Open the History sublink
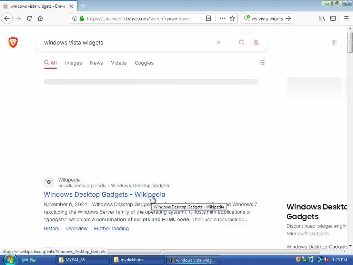The image size is (353, 265). pyautogui.click(x=52, y=228)
